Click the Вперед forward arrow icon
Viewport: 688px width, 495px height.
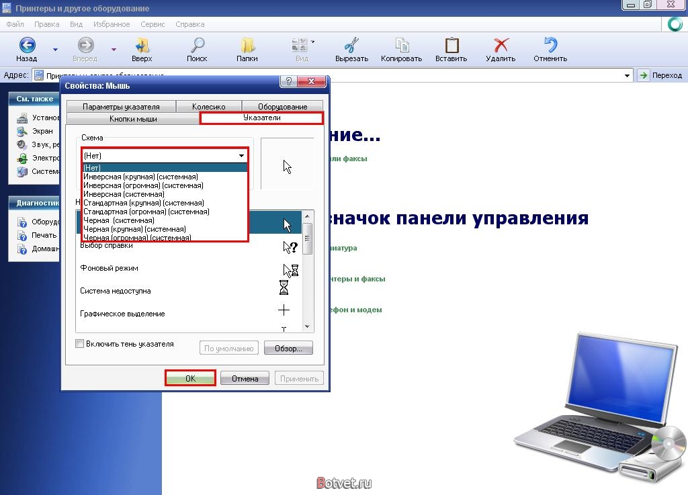[x=85, y=45]
